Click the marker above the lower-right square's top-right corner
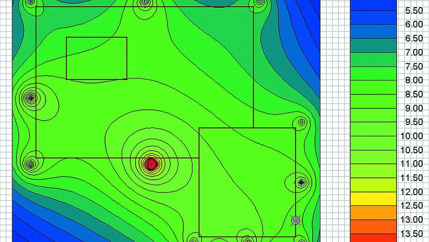The width and height of the screenshot is (429, 242). point(301,121)
